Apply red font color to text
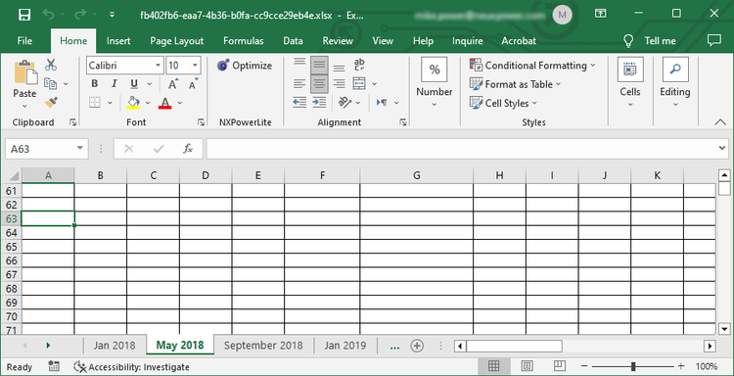734x376 pixels. [164, 103]
